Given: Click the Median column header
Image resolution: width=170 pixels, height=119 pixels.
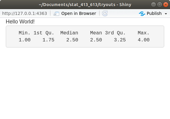Looking at the screenshot, I should [69, 33].
